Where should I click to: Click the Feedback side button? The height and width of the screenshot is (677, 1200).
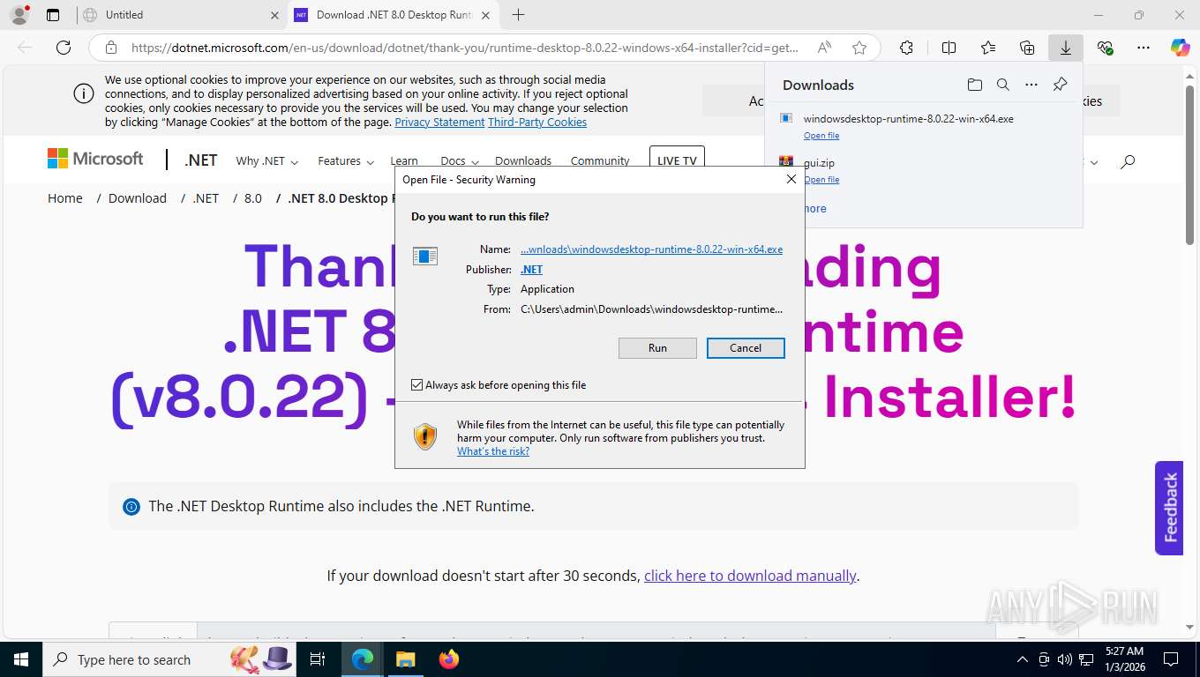pyautogui.click(x=1169, y=508)
